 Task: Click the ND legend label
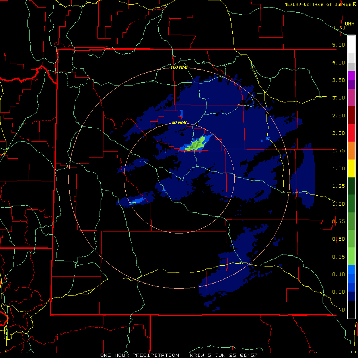pyautogui.click(x=342, y=310)
